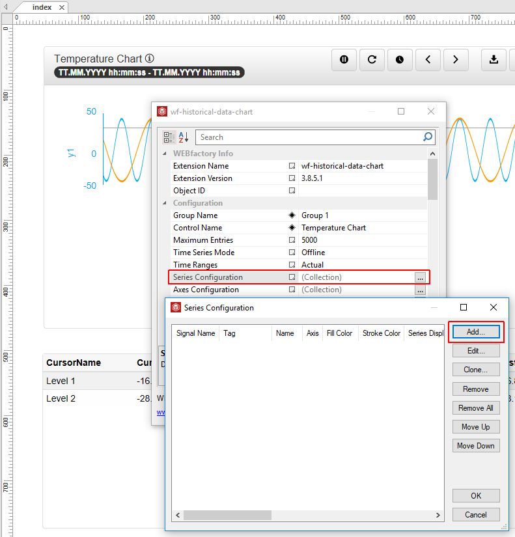Click the search magnifier icon
515x537 pixels.
pyautogui.click(x=428, y=137)
